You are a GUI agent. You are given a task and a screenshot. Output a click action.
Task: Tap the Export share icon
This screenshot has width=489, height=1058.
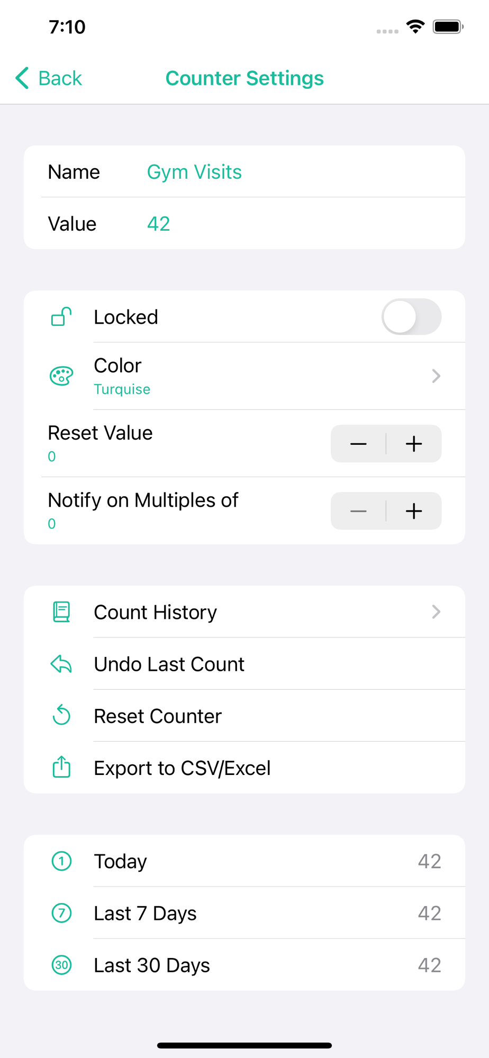pos(61,768)
